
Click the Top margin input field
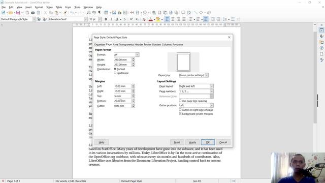[x=122, y=96]
